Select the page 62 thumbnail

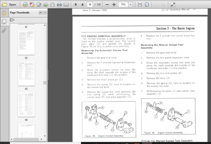pyautogui.click(x=26, y=43)
